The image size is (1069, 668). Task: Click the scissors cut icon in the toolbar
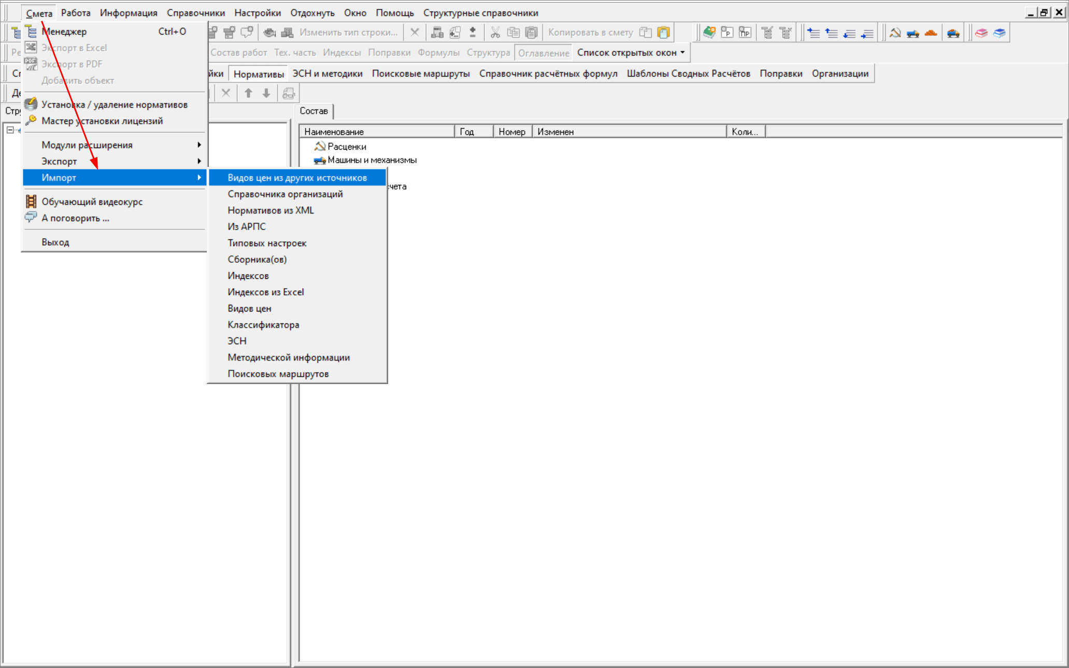coord(495,33)
